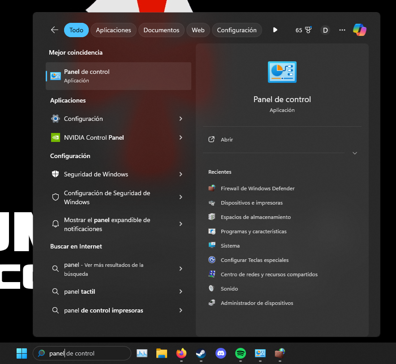Expand the panel tactil chevron
Image resolution: width=396 pixels, height=364 pixels.
click(181, 291)
